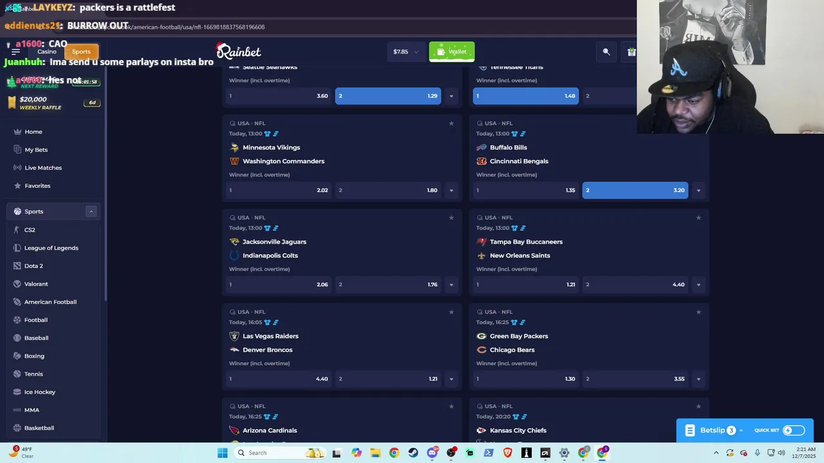This screenshot has height=463, width=824.
Task: Open Minnesota Vikings match page
Action: [x=271, y=147]
